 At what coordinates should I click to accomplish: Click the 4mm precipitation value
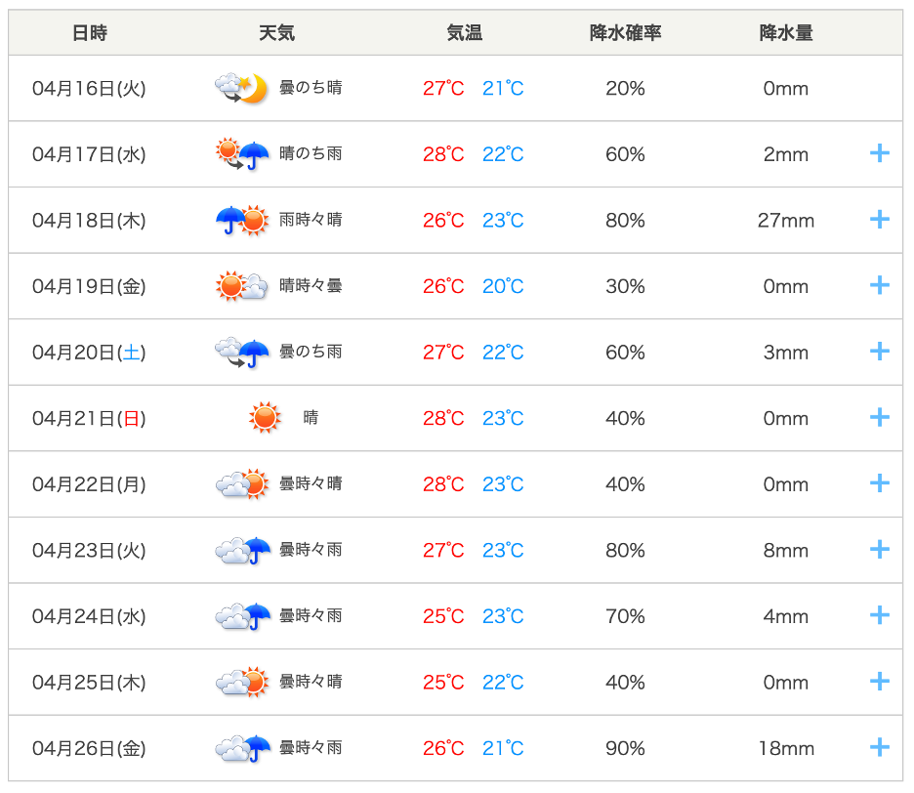pyautogui.click(x=786, y=615)
